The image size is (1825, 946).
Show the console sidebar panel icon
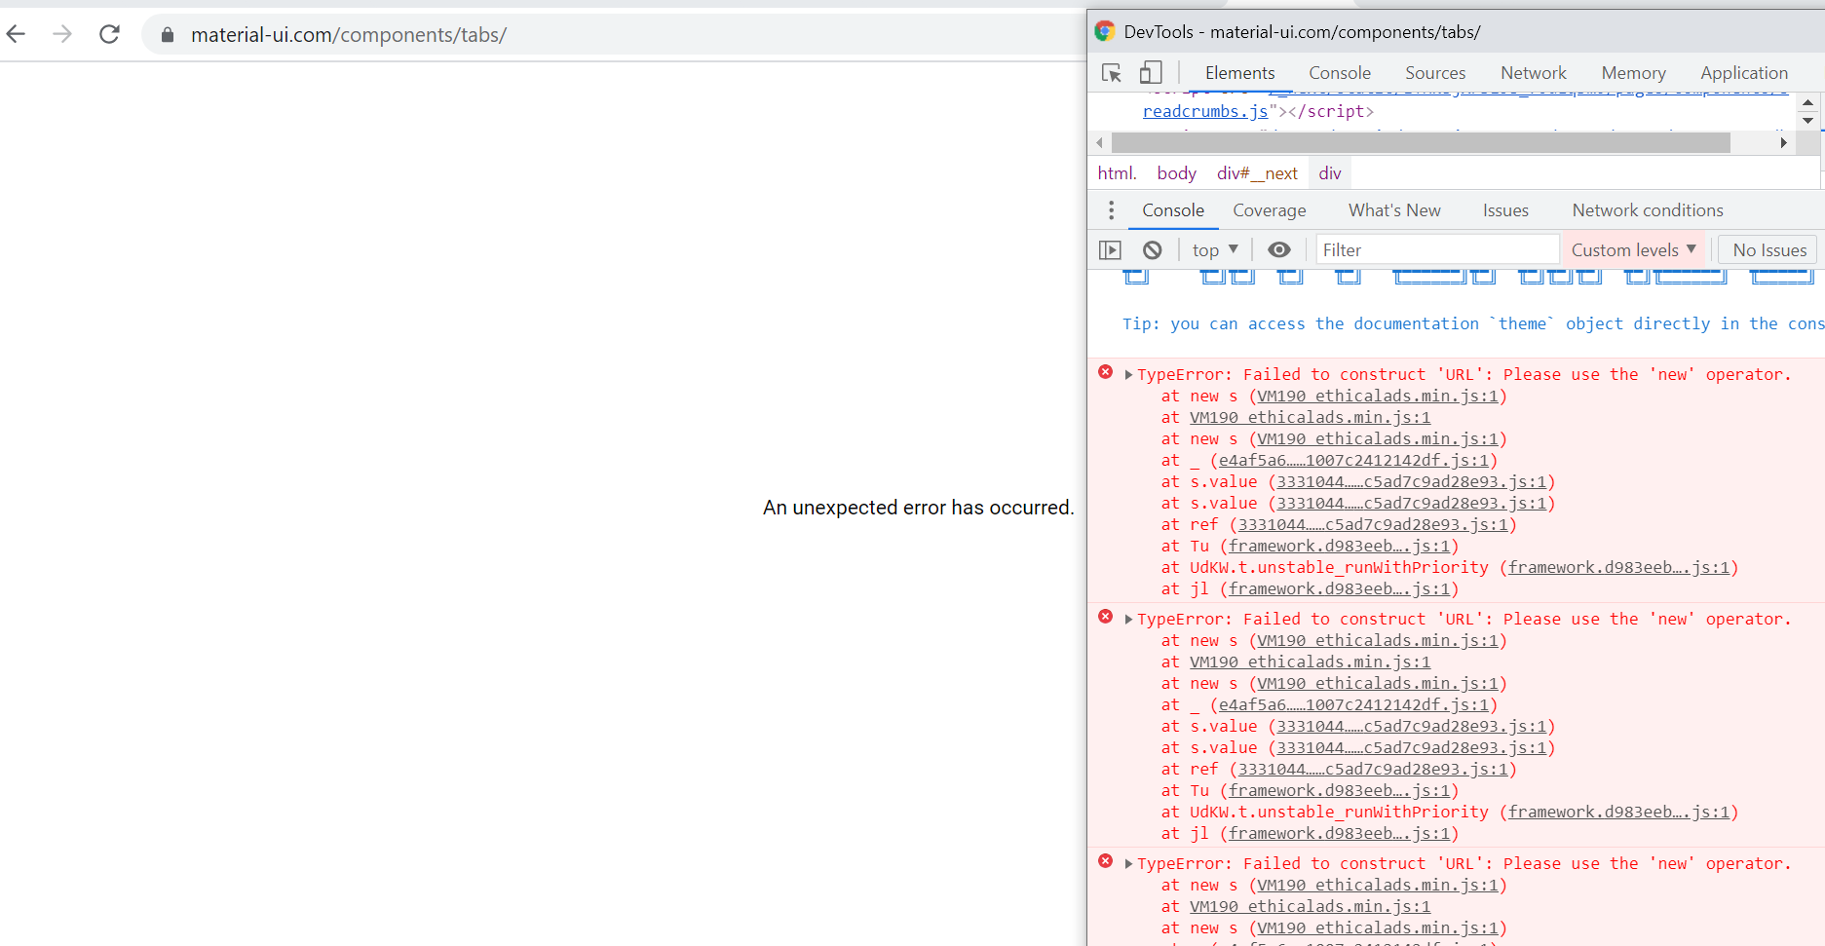click(x=1110, y=249)
